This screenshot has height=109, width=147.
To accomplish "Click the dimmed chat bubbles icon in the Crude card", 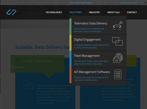I will click(28, 85).
